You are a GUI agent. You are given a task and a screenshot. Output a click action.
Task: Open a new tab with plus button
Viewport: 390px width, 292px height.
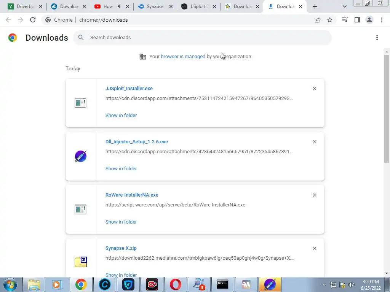[x=315, y=6]
